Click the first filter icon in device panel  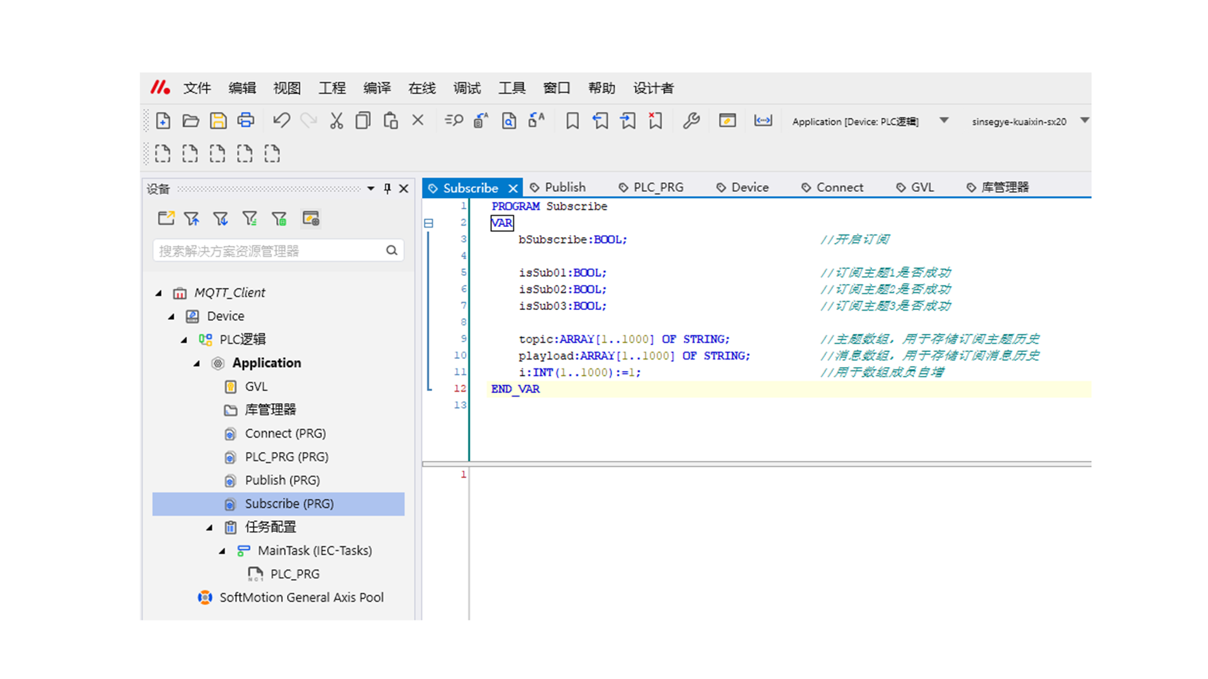point(192,218)
